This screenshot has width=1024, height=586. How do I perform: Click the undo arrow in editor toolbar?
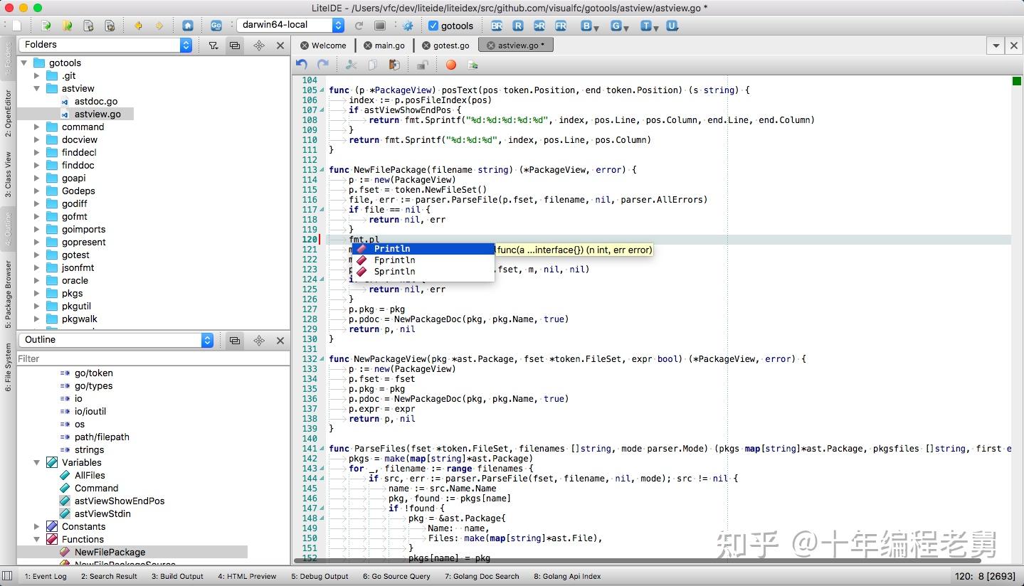(302, 65)
